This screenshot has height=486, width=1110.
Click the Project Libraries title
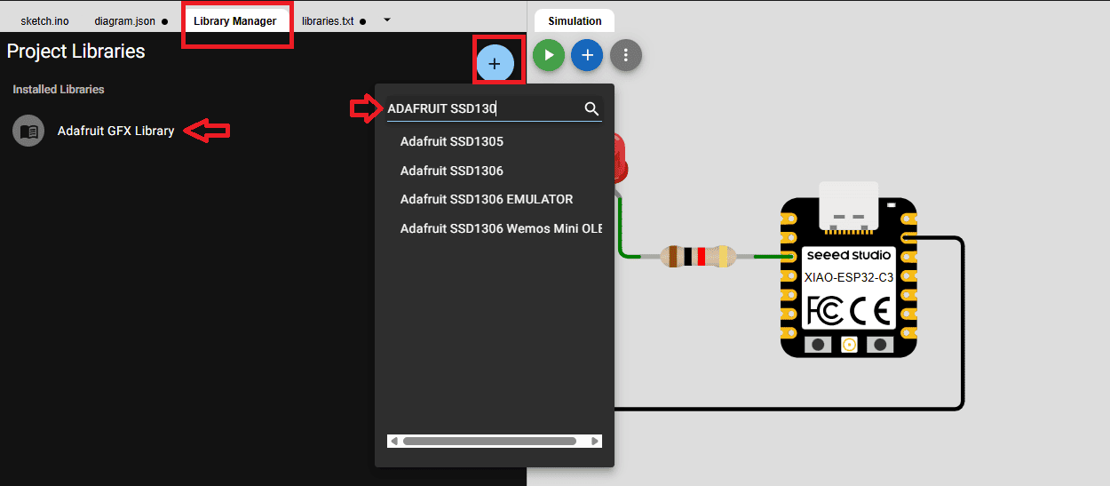75,52
